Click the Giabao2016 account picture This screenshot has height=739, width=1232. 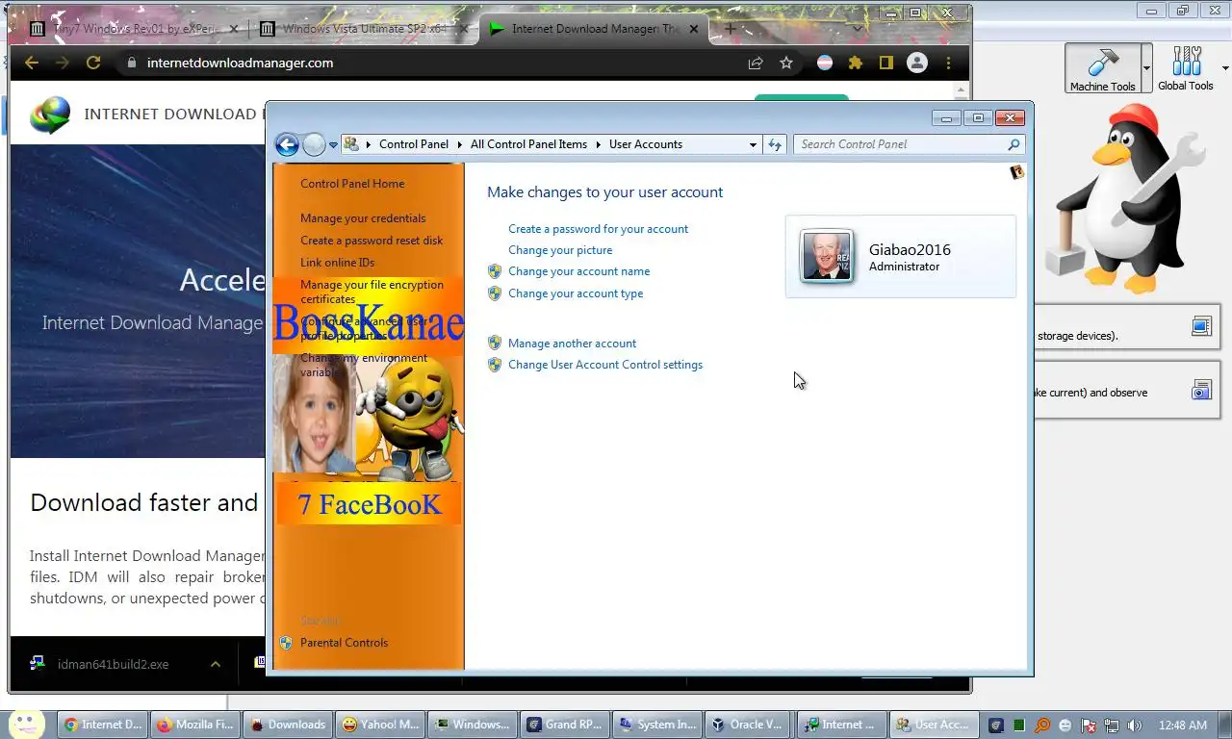[827, 256]
